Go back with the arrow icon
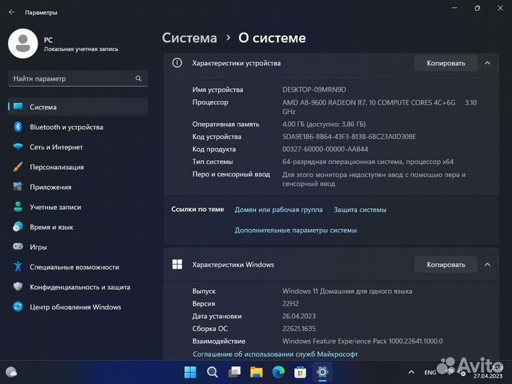Image resolution: width=512 pixels, height=384 pixels. 12,12
